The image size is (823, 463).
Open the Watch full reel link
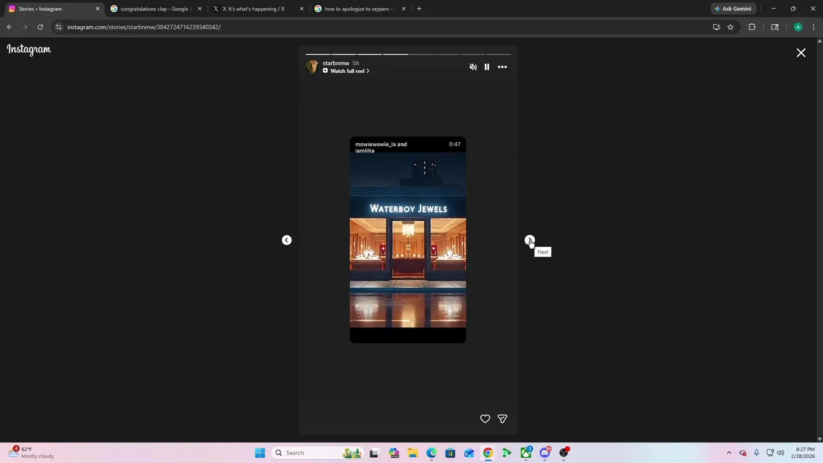pyautogui.click(x=346, y=71)
